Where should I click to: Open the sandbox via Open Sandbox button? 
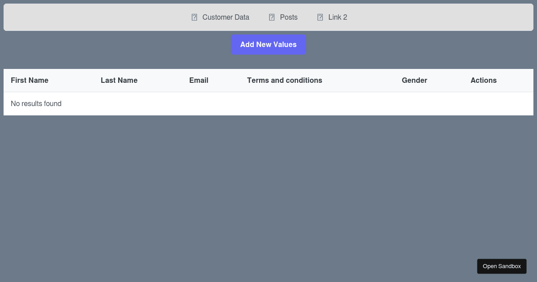pyautogui.click(x=502, y=266)
